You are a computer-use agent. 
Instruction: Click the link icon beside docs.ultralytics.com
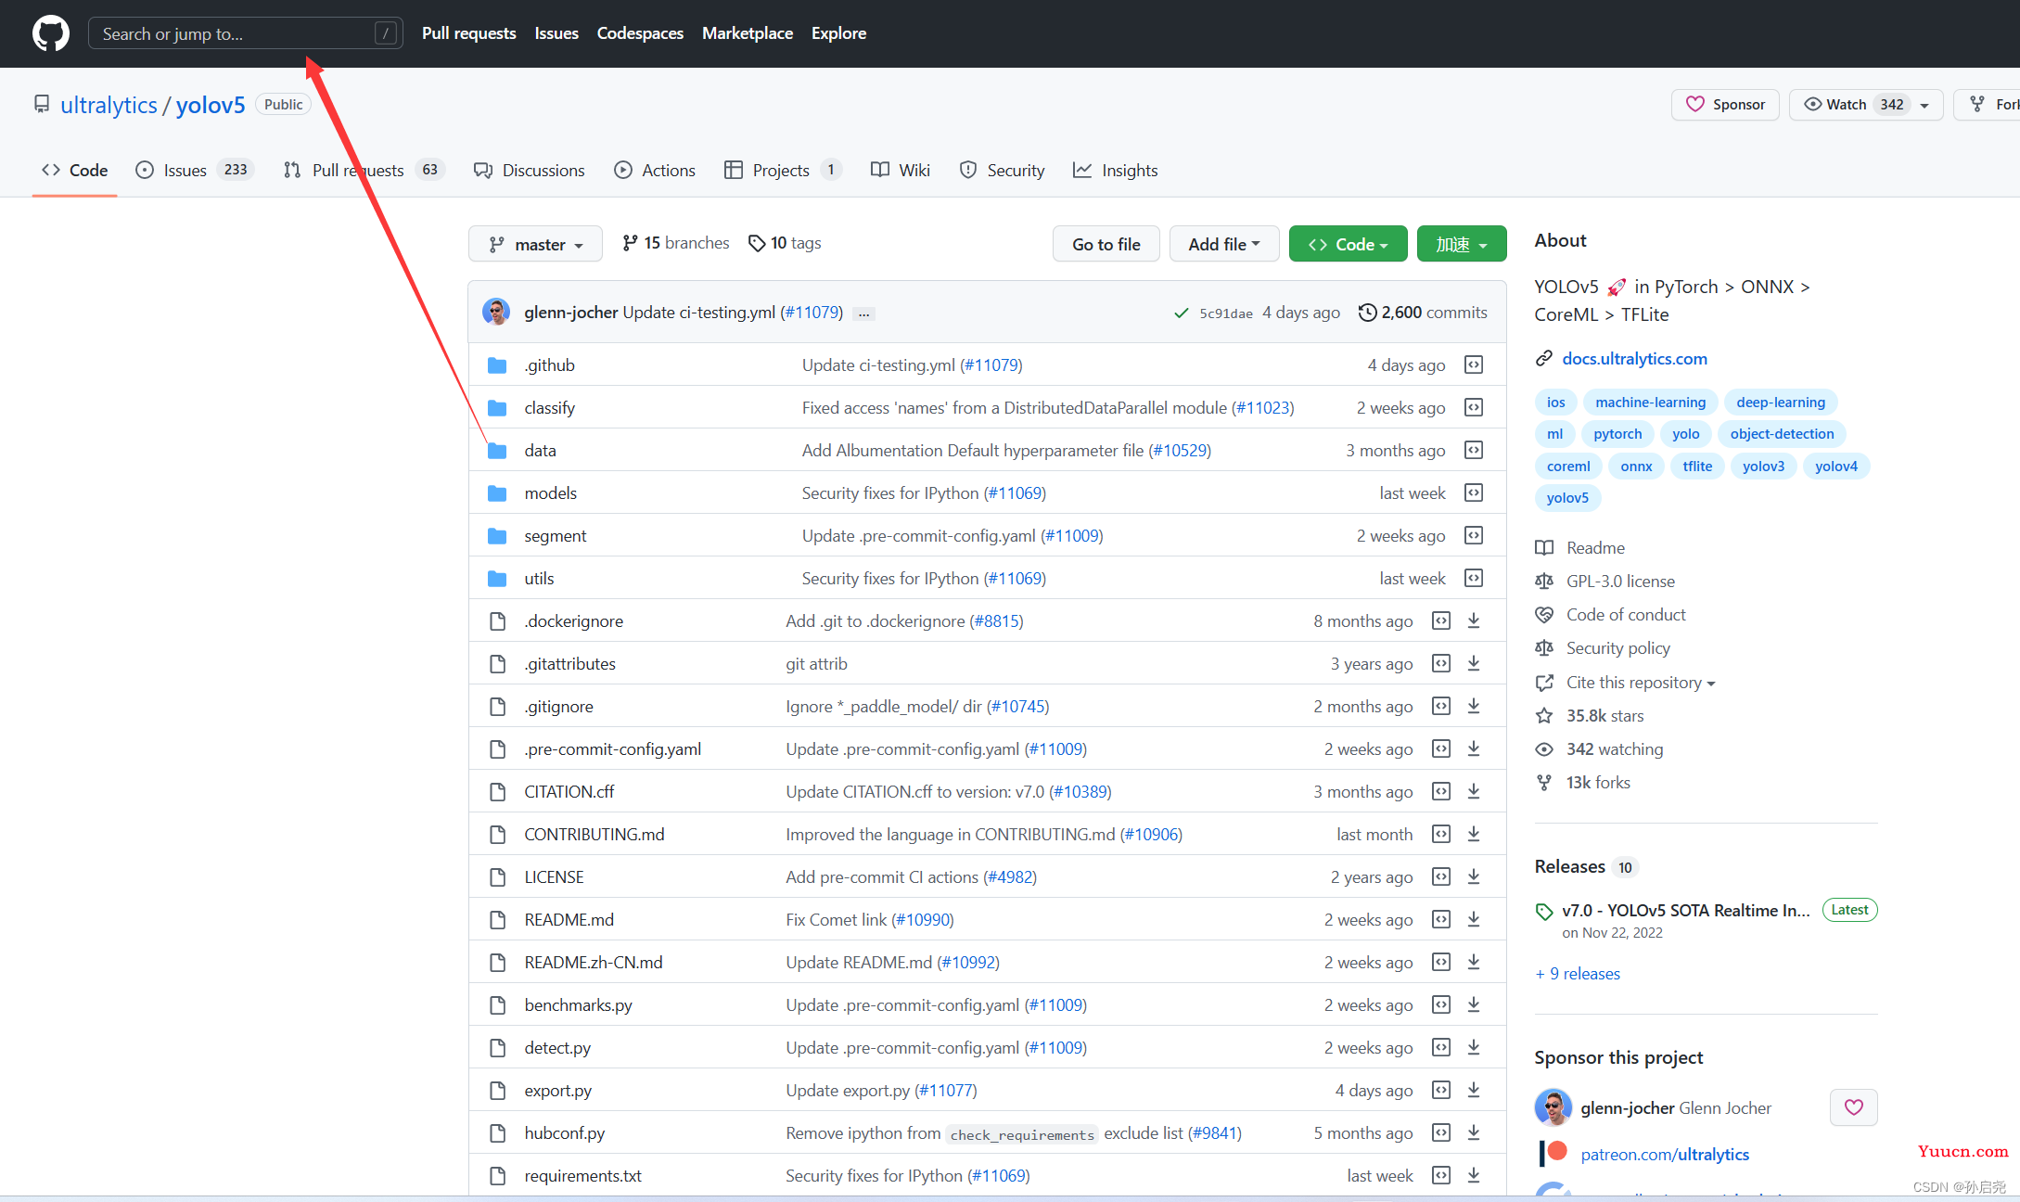1544,359
